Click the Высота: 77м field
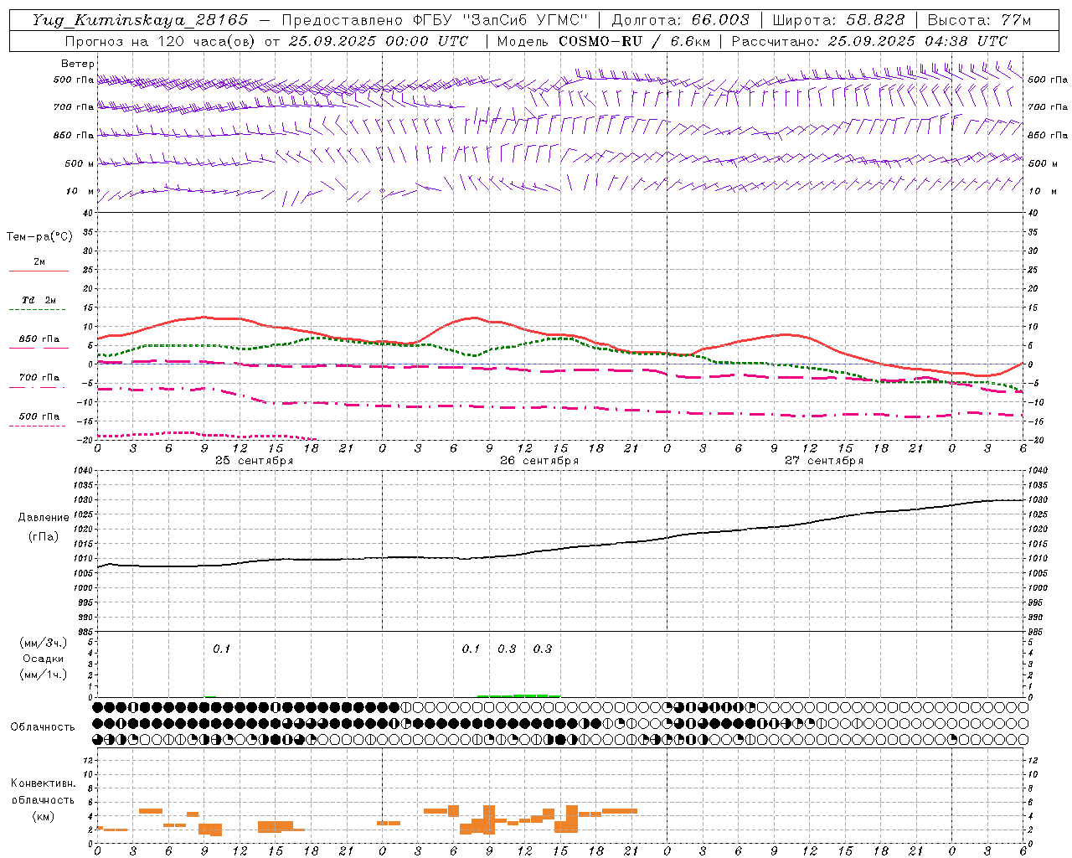This screenshot has height=858, width=1072. [x=978, y=20]
